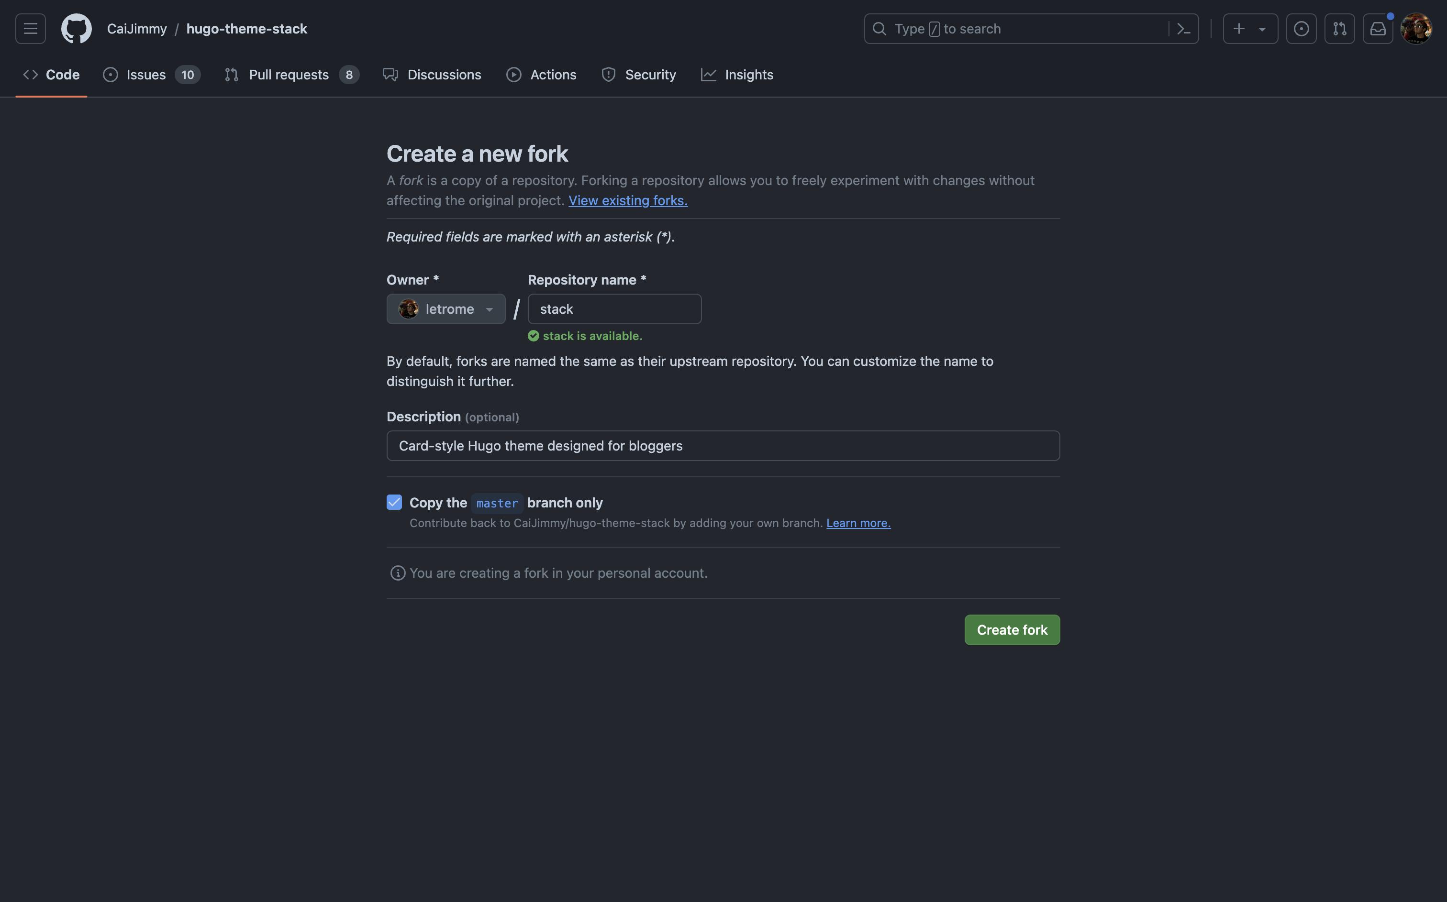Screen dimensions: 1447x902
Task: Focus the Description text field
Action: [x=723, y=446]
